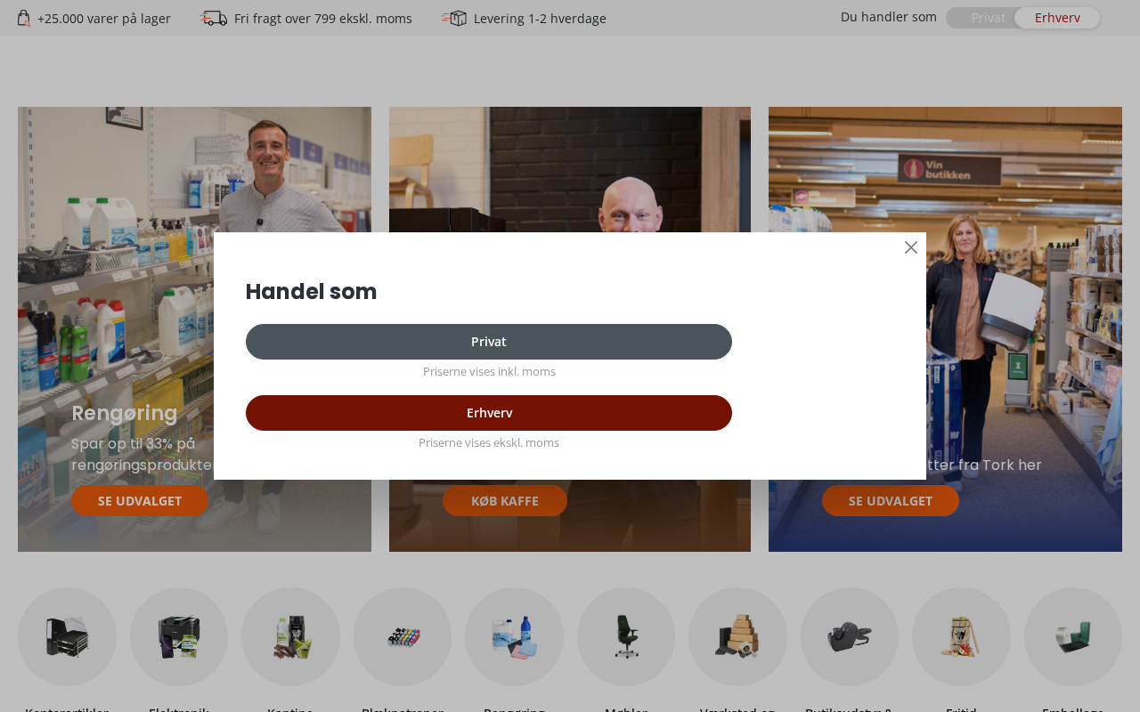
Task: Click the package delivery icon
Action: click(x=453, y=18)
